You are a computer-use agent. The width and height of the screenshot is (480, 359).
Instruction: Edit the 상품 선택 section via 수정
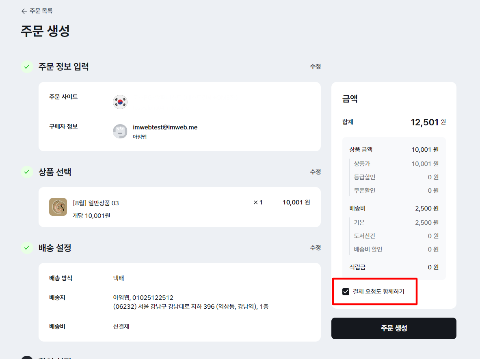point(315,172)
